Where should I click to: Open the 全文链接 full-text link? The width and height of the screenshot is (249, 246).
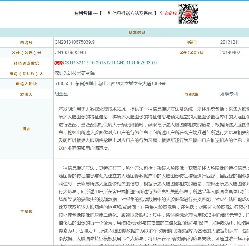click(168, 13)
